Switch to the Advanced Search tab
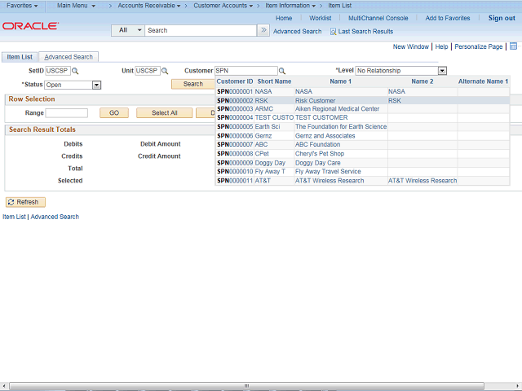This screenshot has height=391, width=522. point(69,57)
